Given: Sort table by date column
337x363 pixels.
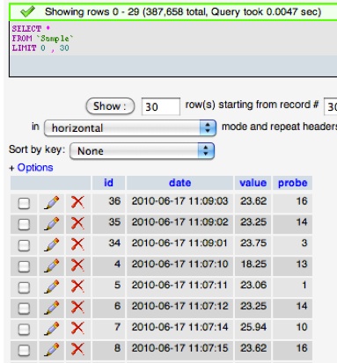Looking at the screenshot, I should (x=179, y=183).
